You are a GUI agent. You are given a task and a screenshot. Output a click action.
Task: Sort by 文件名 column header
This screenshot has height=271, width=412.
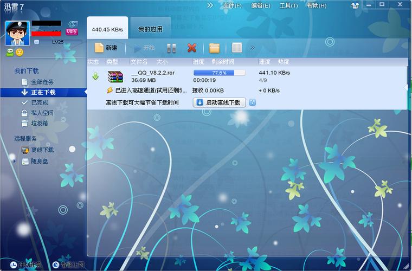click(139, 62)
